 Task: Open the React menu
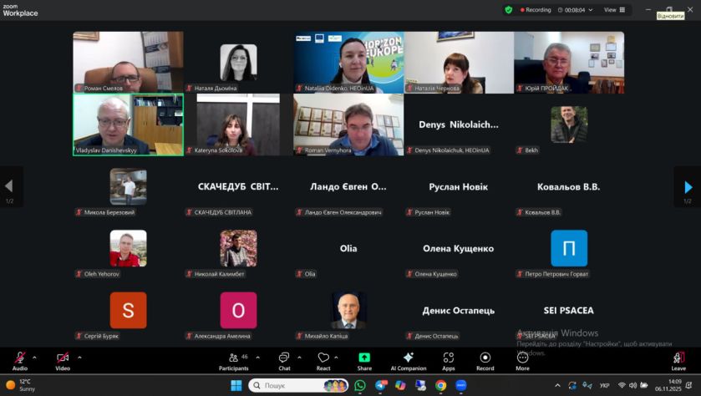[x=323, y=361]
